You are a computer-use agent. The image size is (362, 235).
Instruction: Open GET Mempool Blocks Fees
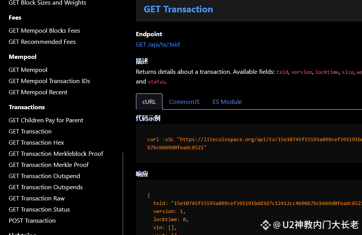44,31
